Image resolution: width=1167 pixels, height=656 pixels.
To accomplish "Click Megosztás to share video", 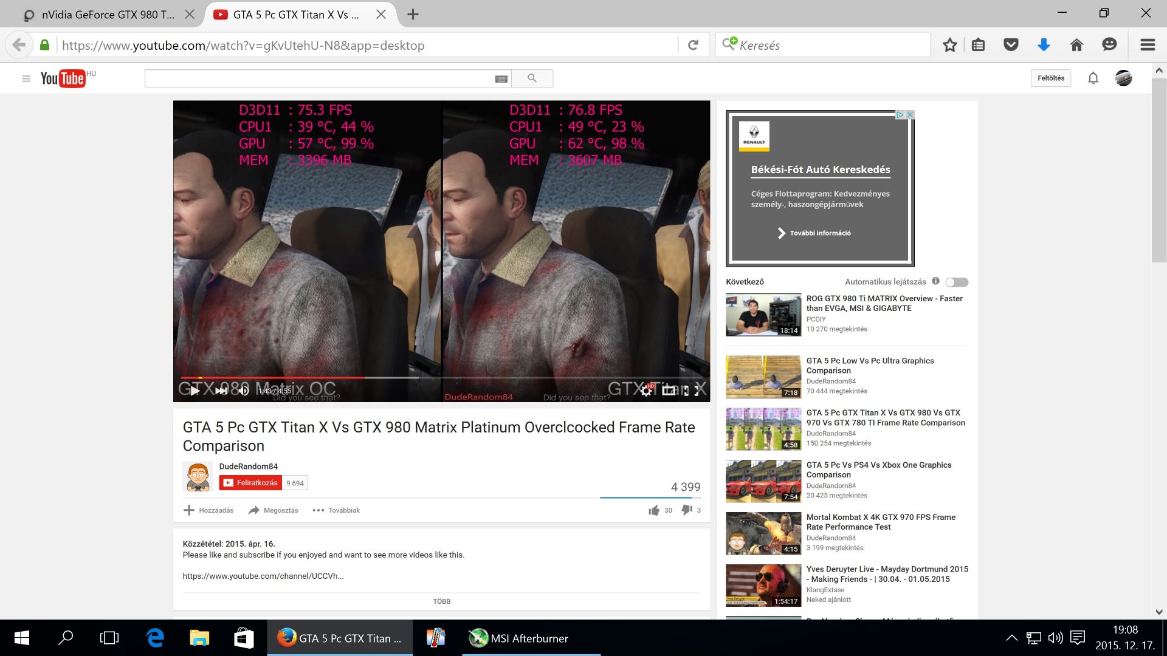I will click(274, 510).
